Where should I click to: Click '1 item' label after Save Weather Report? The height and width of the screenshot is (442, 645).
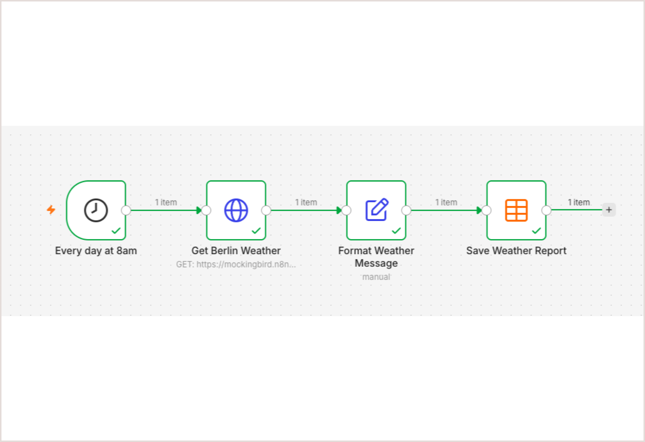[x=579, y=202]
